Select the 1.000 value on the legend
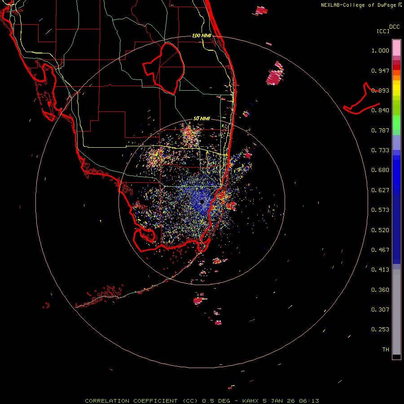 point(380,50)
